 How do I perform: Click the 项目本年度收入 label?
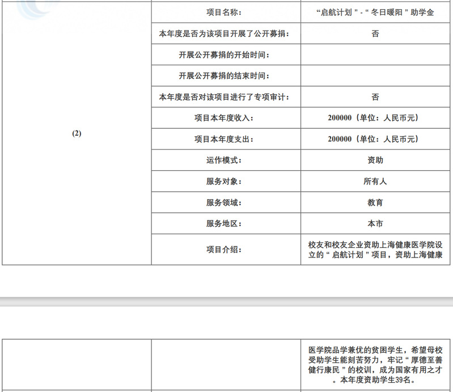[x=224, y=118]
